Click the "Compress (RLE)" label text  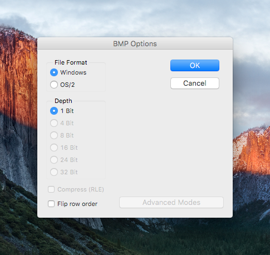point(81,189)
